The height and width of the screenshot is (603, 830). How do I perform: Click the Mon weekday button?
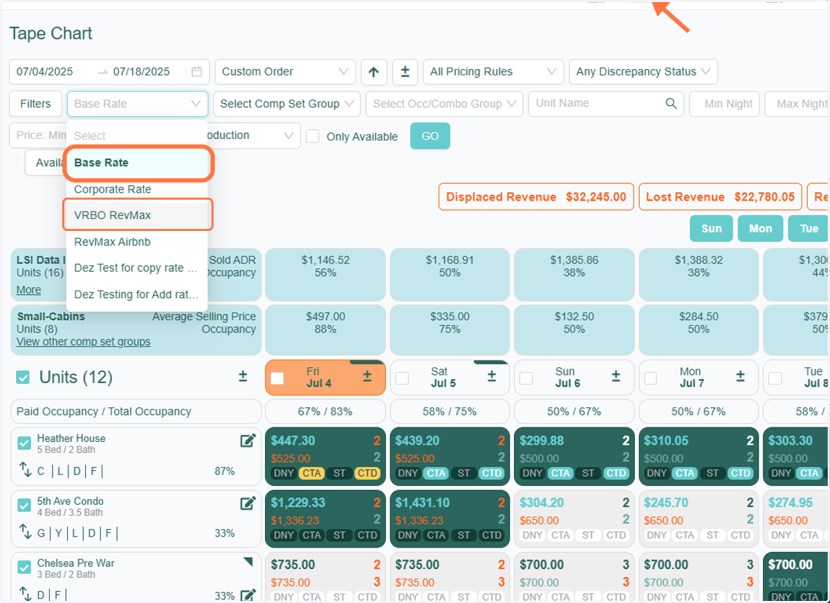(x=760, y=229)
